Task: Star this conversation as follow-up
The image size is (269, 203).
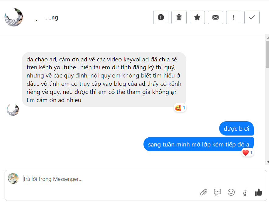Action: tap(197, 18)
